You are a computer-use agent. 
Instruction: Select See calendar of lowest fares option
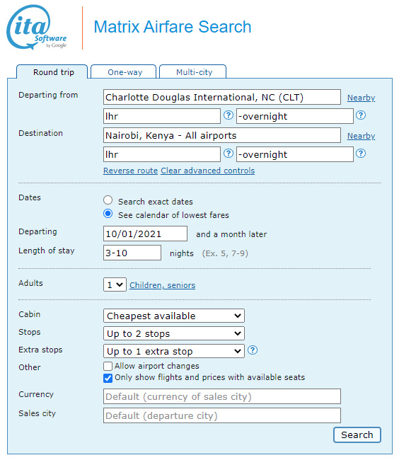108,214
